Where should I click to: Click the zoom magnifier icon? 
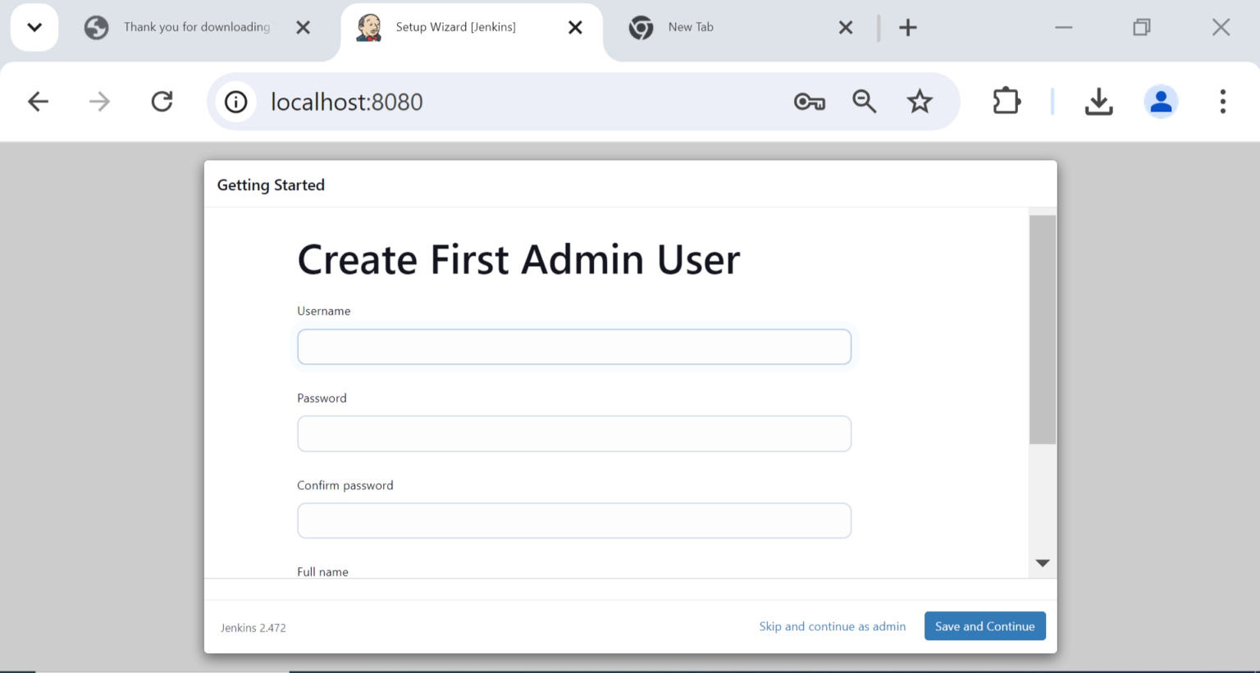(x=864, y=102)
